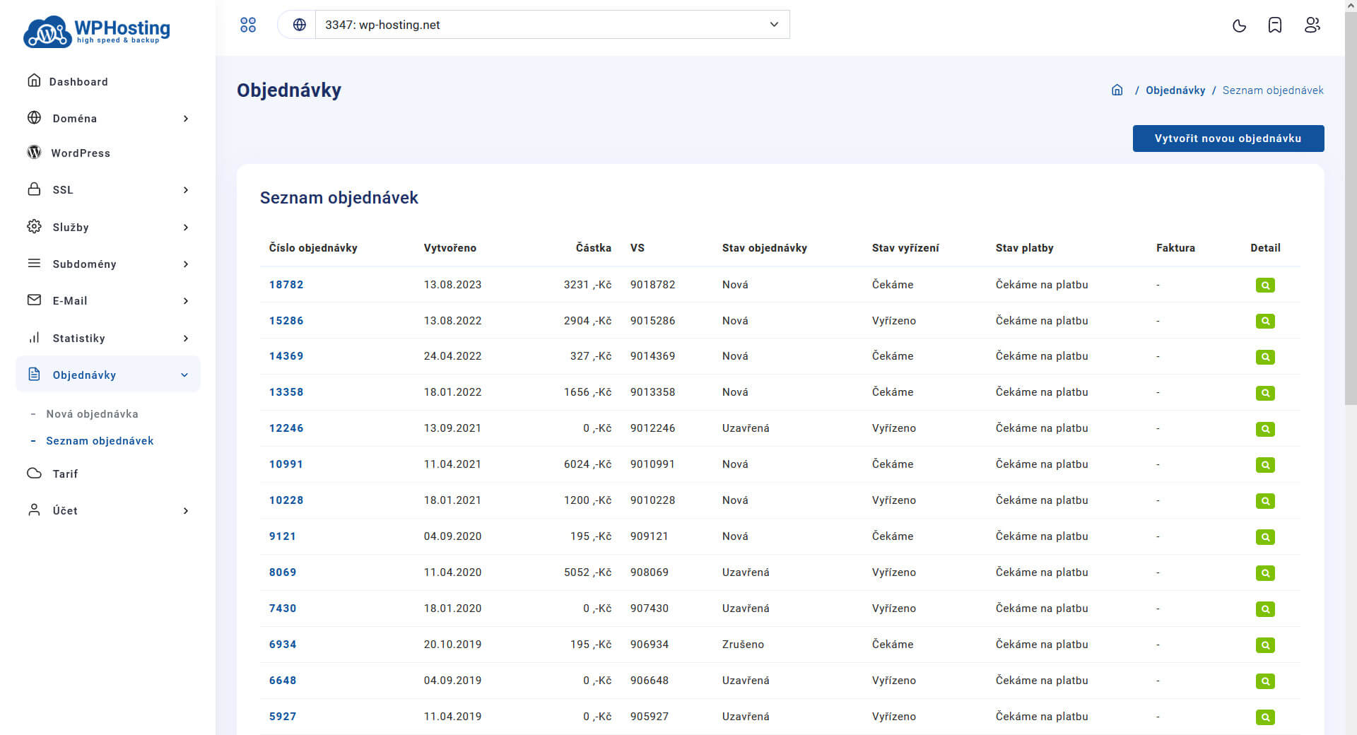Image resolution: width=1357 pixels, height=735 pixels.
Task: Open order number 18782 link
Action: [x=286, y=285]
